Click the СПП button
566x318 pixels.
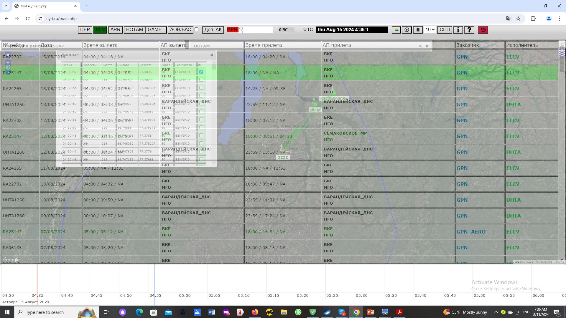coord(445,30)
